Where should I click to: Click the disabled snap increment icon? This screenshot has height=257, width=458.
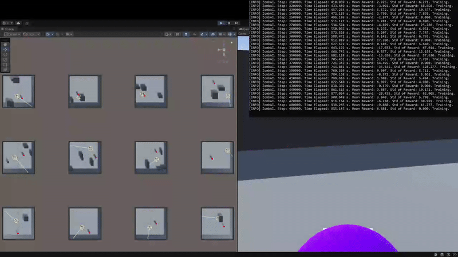[x=58, y=34]
